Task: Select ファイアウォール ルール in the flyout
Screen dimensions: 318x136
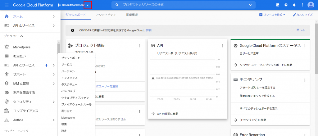Action: click(76, 104)
